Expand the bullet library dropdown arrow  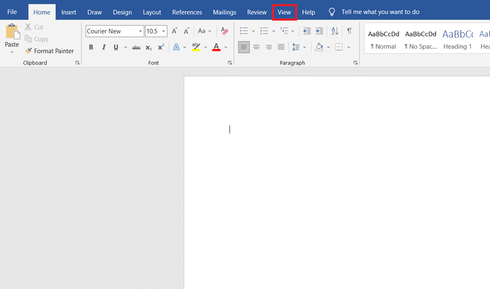(253, 31)
